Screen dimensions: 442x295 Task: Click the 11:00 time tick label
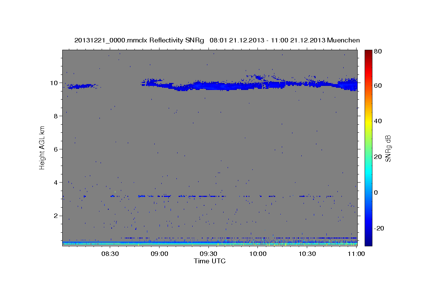[x=356, y=254]
